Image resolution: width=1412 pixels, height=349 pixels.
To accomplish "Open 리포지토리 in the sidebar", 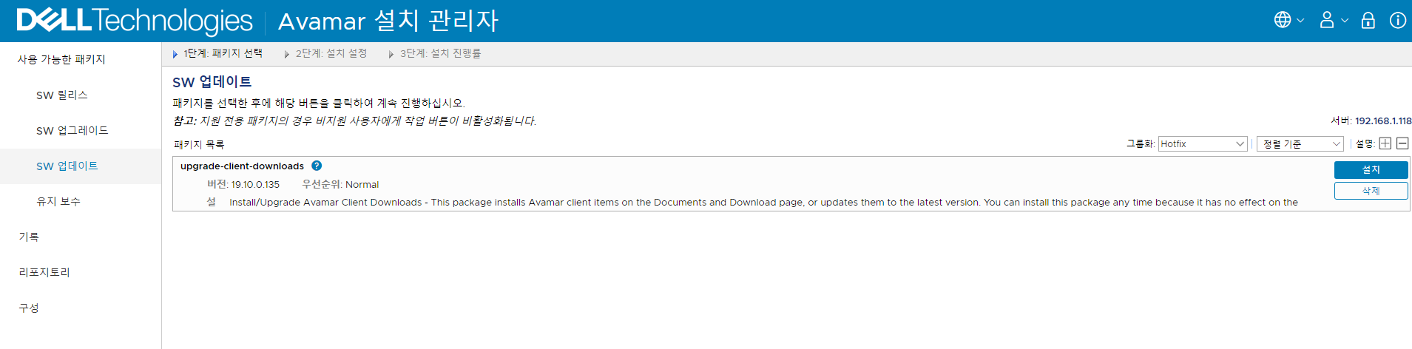I will pos(44,272).
